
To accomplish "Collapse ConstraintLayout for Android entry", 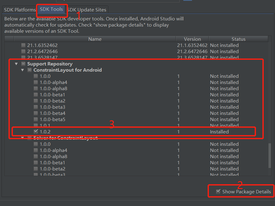I will point(22,70).
